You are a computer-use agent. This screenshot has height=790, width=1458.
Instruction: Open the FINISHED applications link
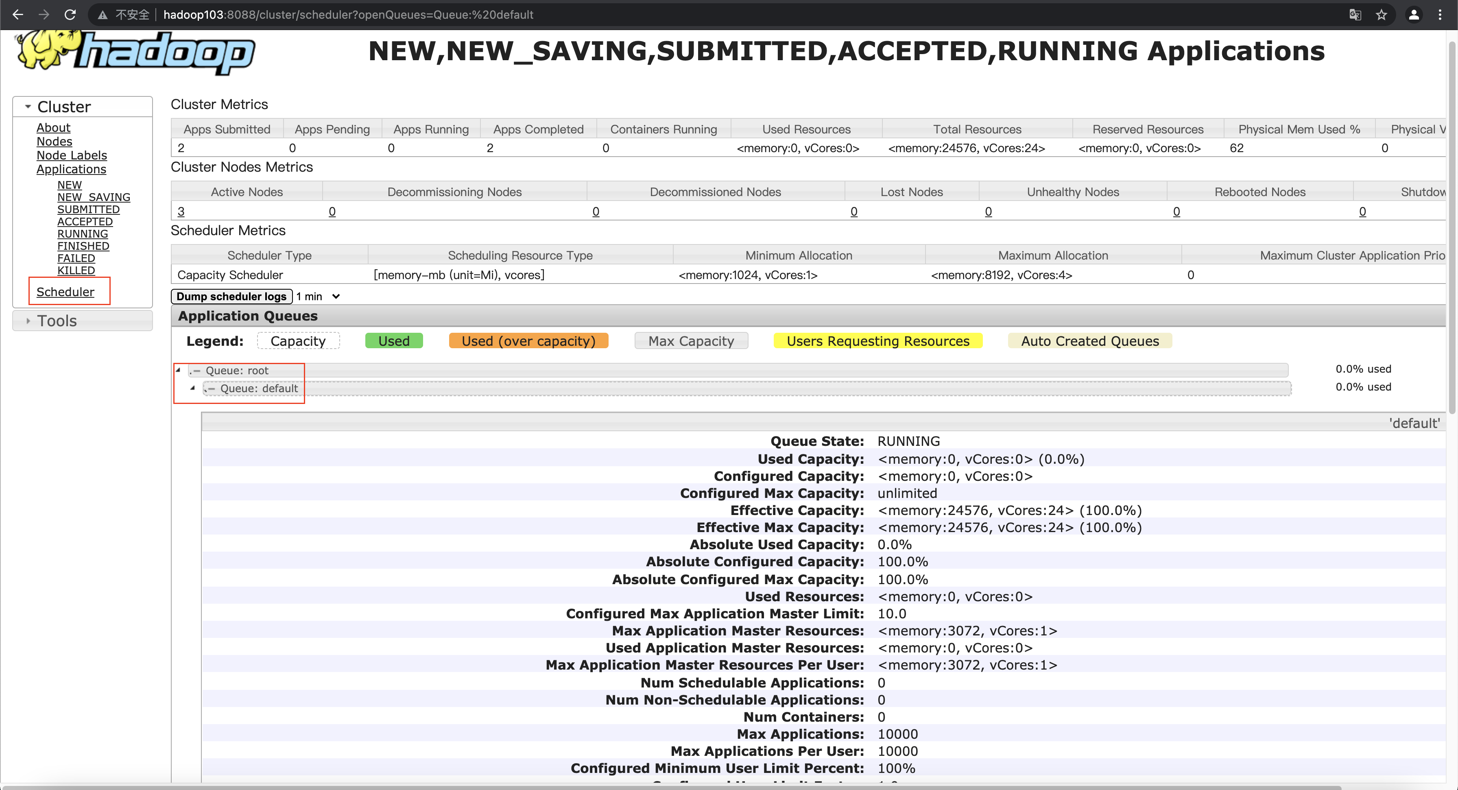coord(83,246)
